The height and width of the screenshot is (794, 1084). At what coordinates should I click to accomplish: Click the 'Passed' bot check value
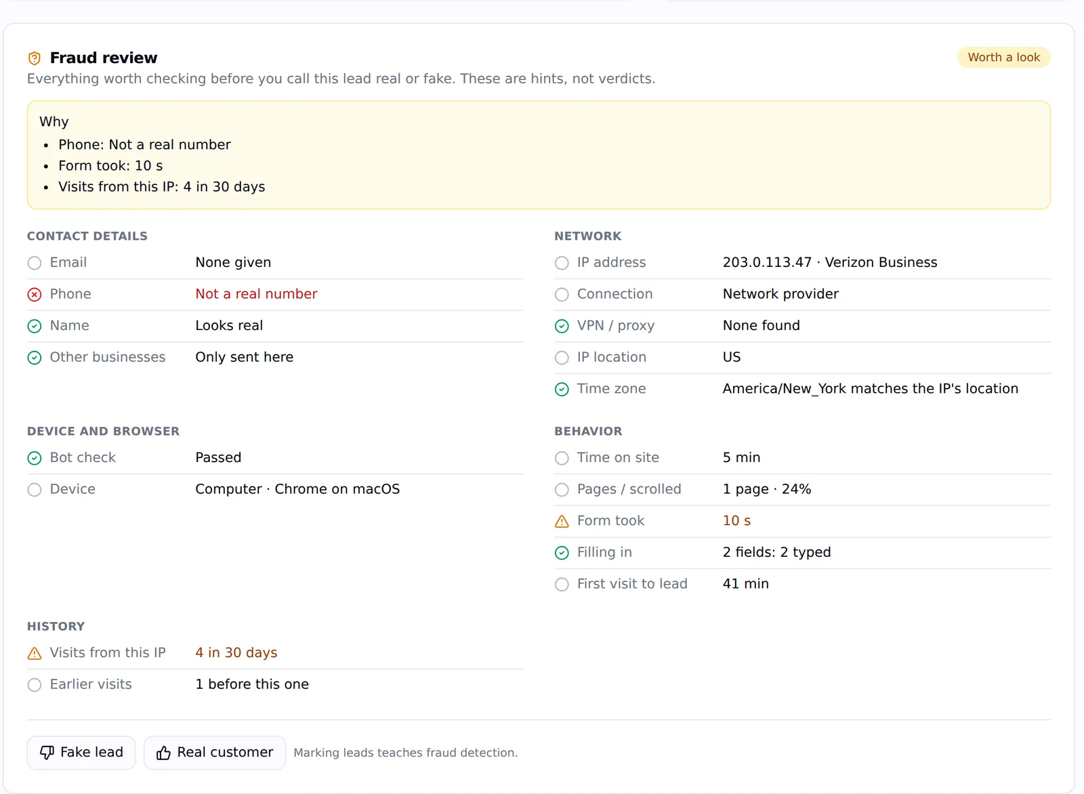[218, 457]
